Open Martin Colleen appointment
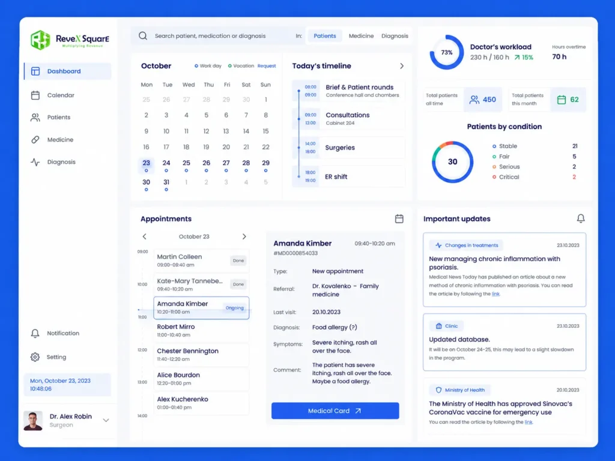This screenshot has width=615, height=461. click(201, 261)
